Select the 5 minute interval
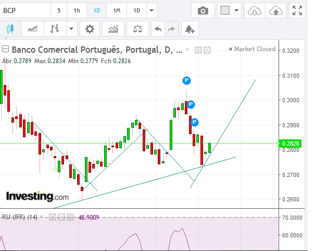This screenshot has width=315, height=251. pos(59,10)
